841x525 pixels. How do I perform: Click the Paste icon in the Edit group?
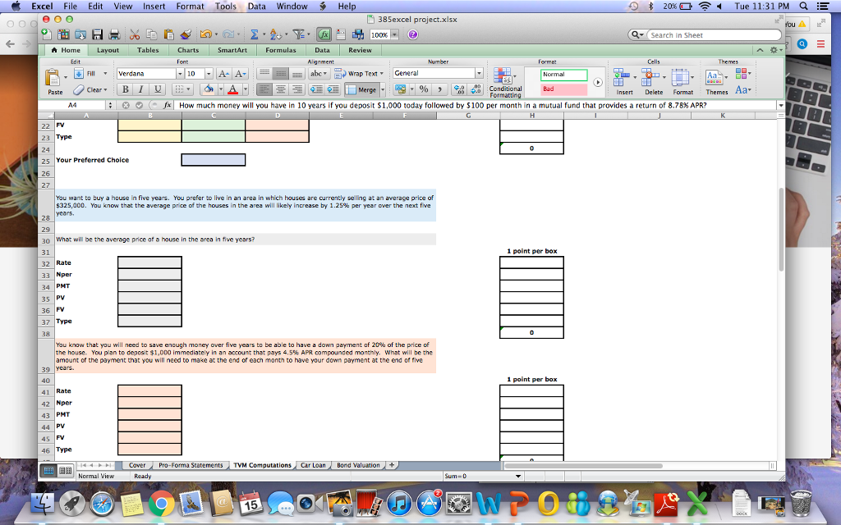click(52, 78)
